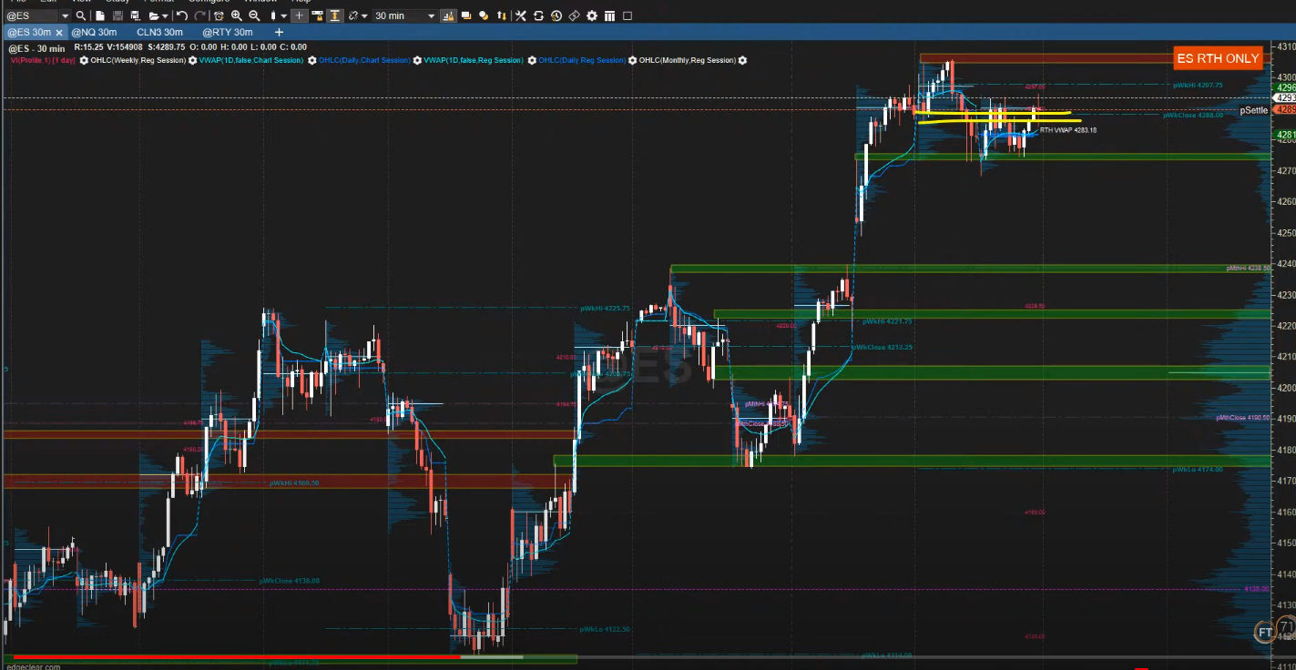Expand the link icon dropdown arrow
The height and width of the screenshot is (670, 1296).
pyautogui.click(x=364, y=15)
